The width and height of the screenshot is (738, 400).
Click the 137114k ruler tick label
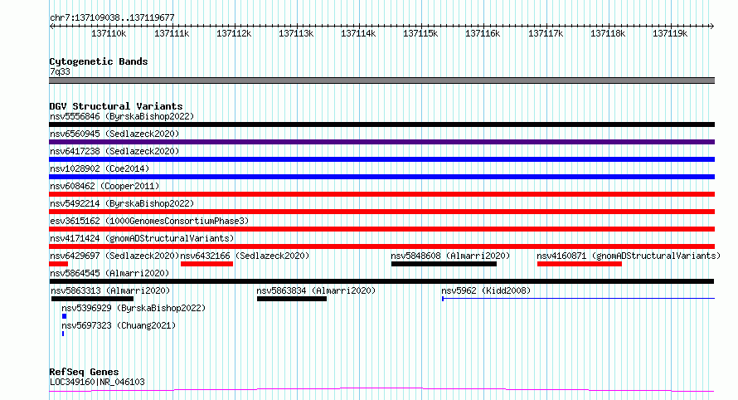pyautogui.click(x=358, y=33)
